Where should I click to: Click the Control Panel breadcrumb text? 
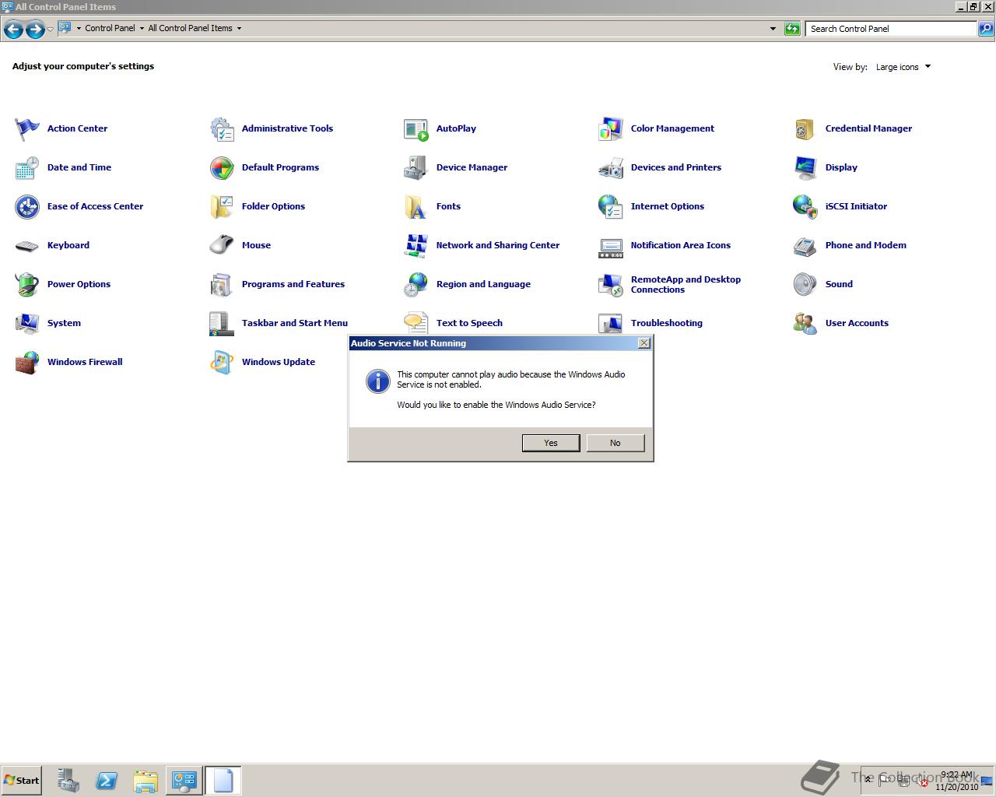pos(110,28)
